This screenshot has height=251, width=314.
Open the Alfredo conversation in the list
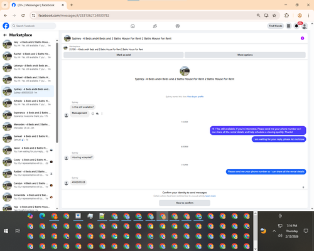[28, 103]
